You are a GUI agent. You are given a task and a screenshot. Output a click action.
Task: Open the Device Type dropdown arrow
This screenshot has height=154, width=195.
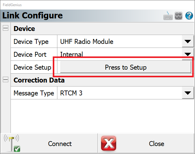point(187,42)
